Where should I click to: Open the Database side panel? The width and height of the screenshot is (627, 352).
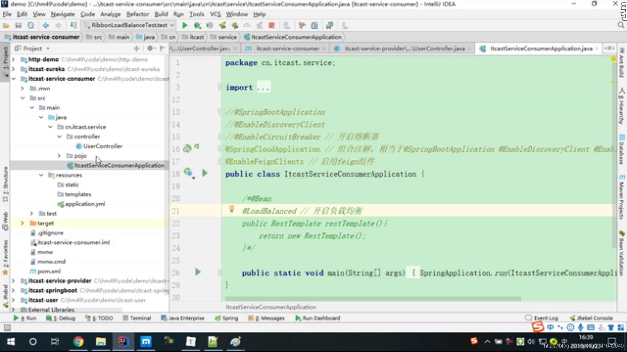pos(622,149)
